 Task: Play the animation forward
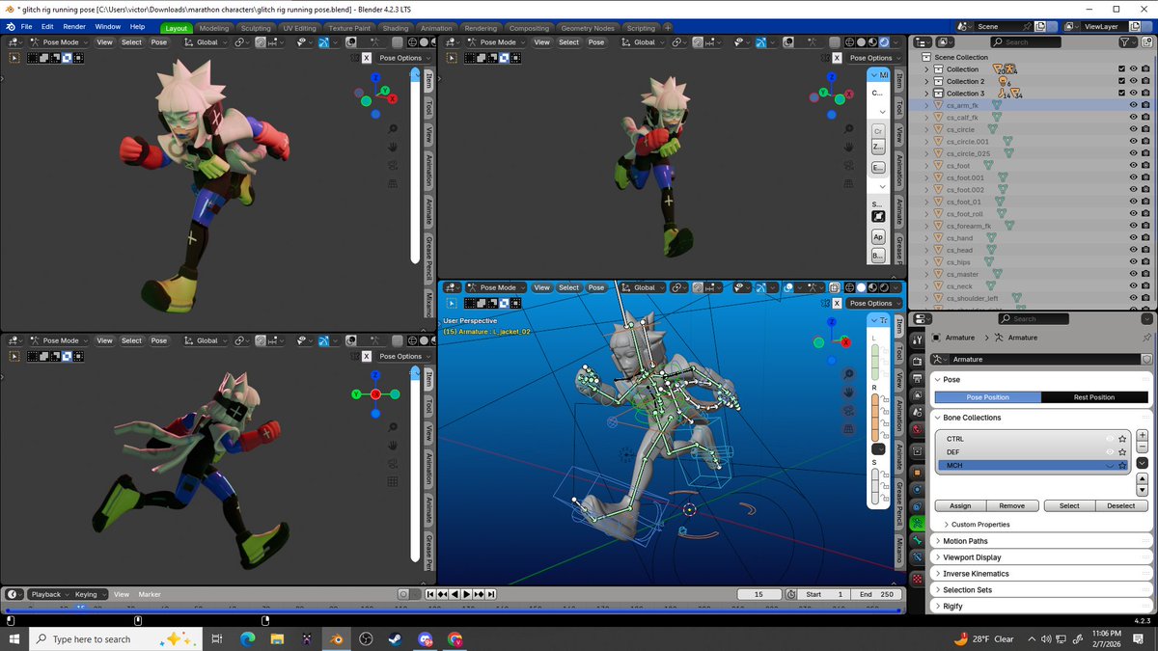[466, 594]
